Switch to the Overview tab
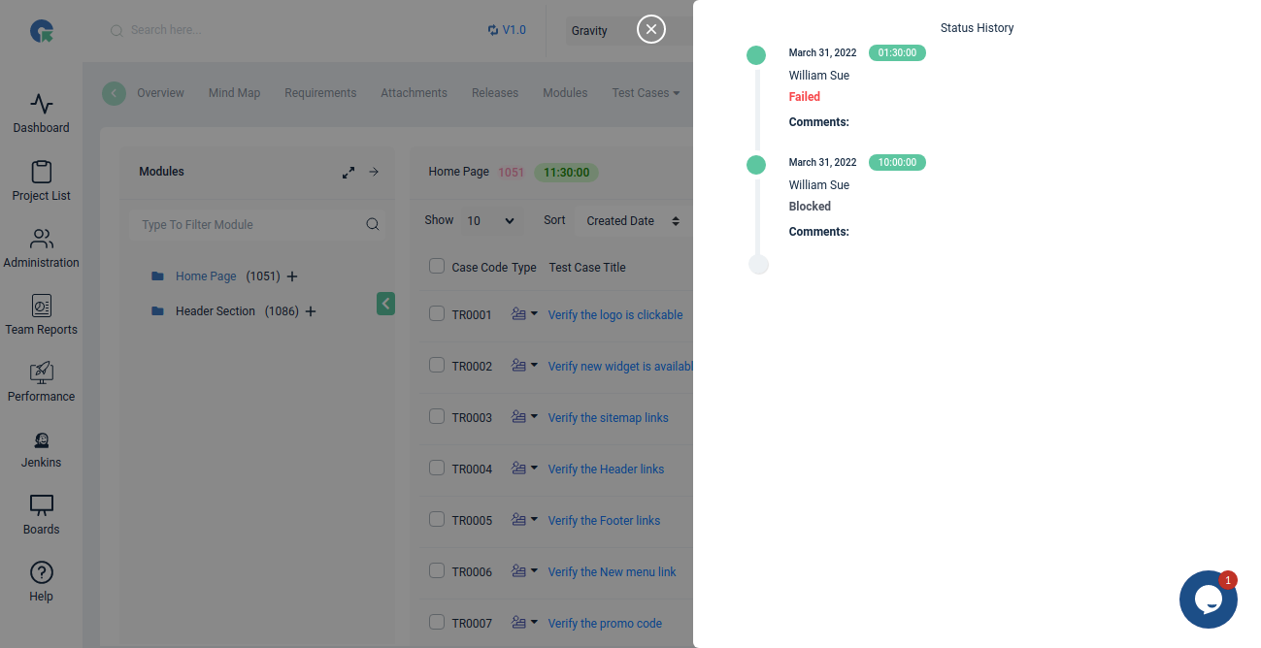This screenshot has width=1261, height=648. coord(160,93)
